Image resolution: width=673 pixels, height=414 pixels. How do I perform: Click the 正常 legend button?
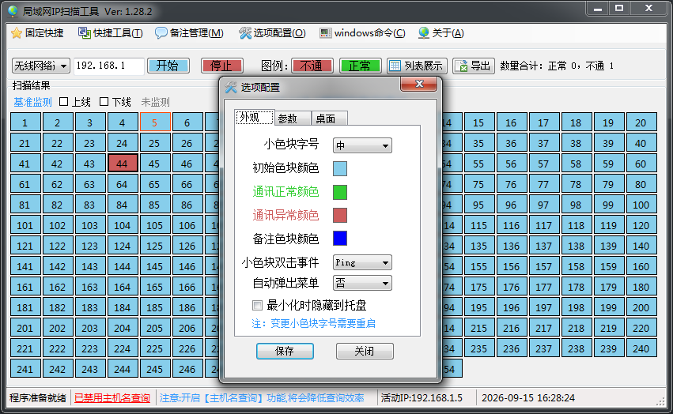pos(360,66)
